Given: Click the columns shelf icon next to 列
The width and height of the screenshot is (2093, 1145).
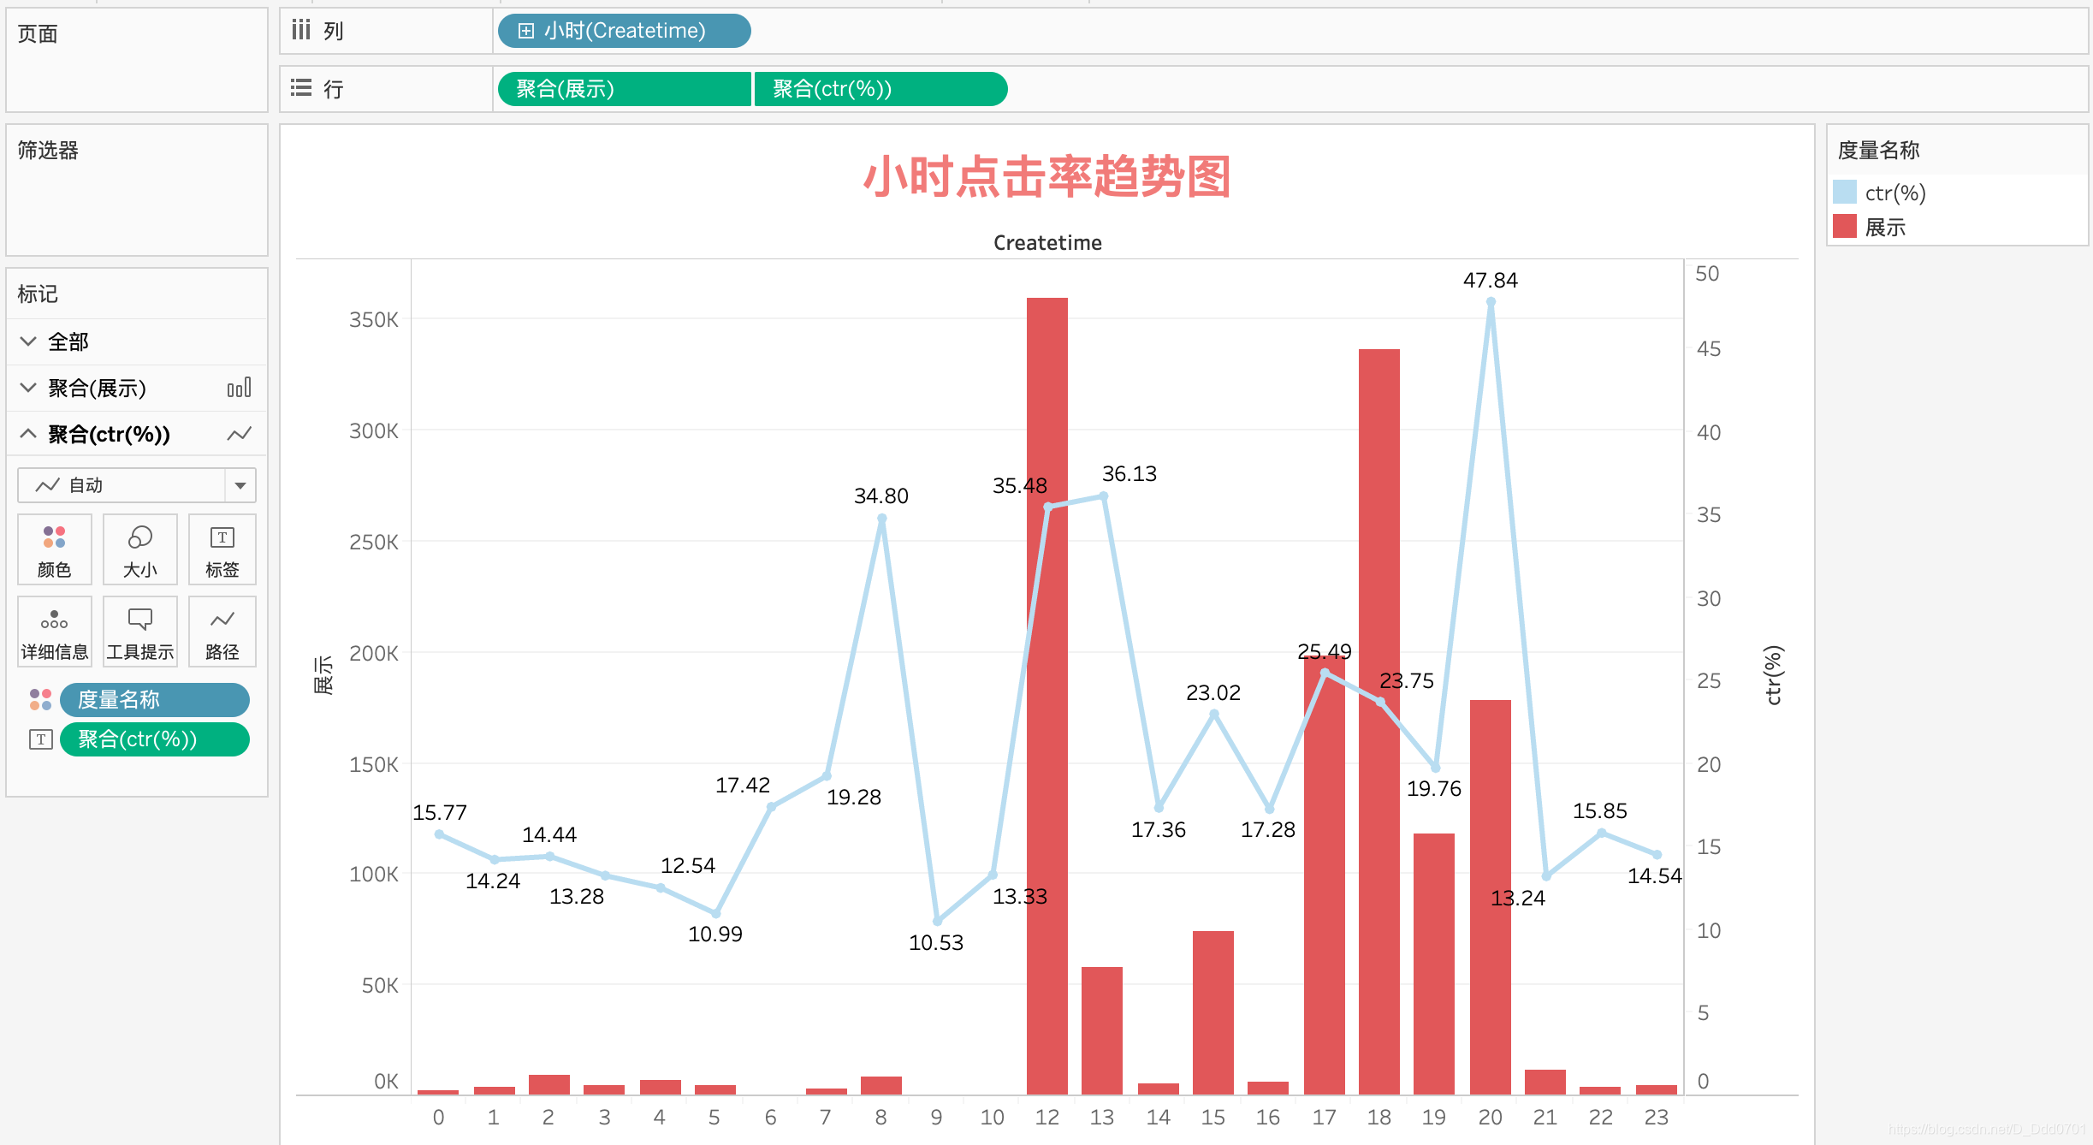Looking at the screenshot, I should coord(300,30).
